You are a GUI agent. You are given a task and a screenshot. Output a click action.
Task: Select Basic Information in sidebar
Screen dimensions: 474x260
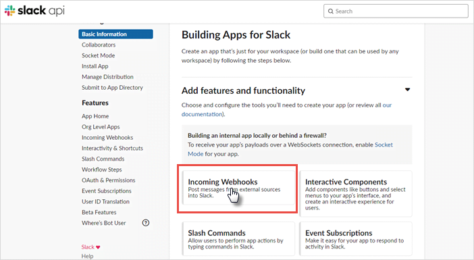(x=115, y=34)
